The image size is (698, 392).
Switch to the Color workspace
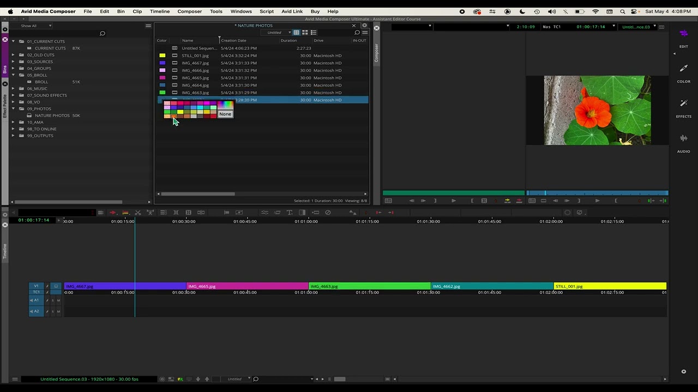point(683,72)
